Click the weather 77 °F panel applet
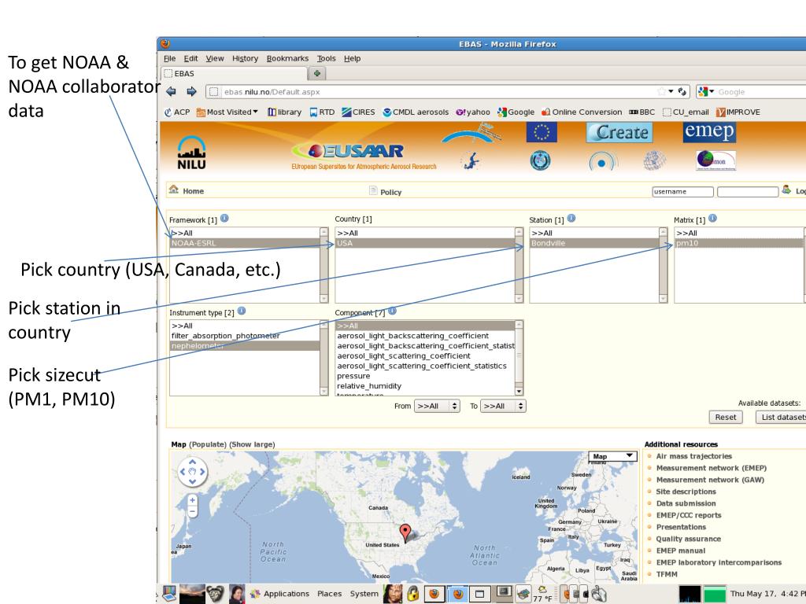Viewport: 806px width, 604px height. point(542,594)
